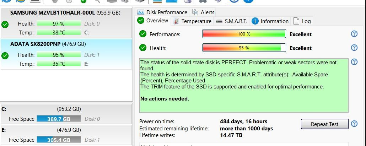Open help icon next to Health bar
366x146 pixels.
click(354, 48)
